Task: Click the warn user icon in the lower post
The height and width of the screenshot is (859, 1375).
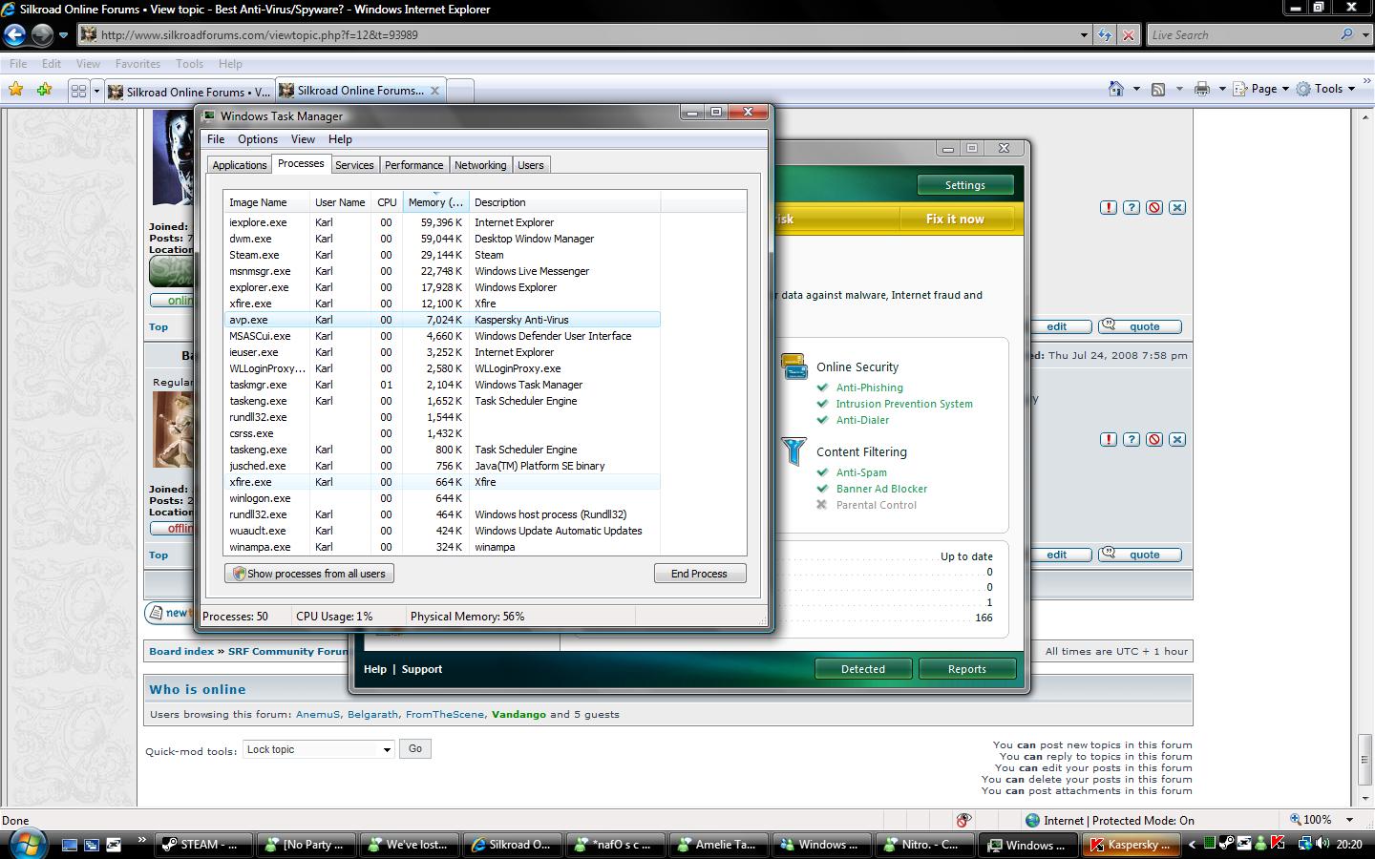Action: tap(1154, 439)
